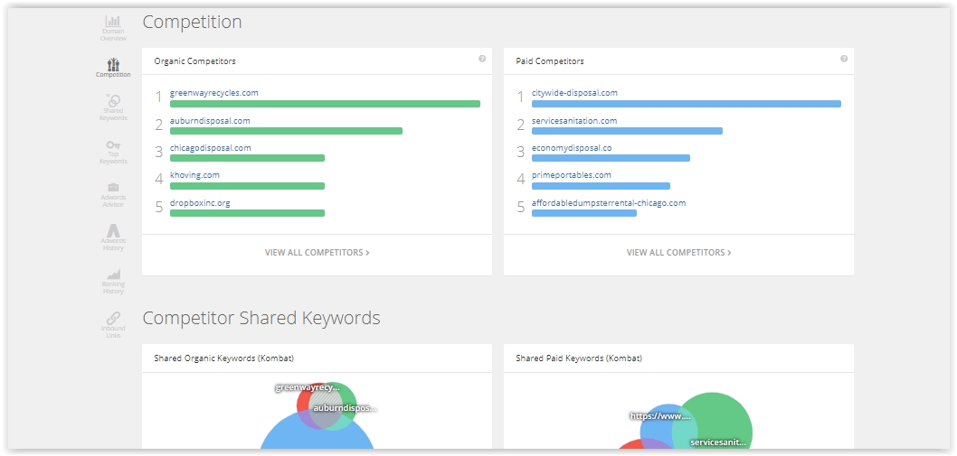The height and width of the screenshot is (456, 957).
Task: Select the Competition sidebar icon
Action: tap(113, 68)
